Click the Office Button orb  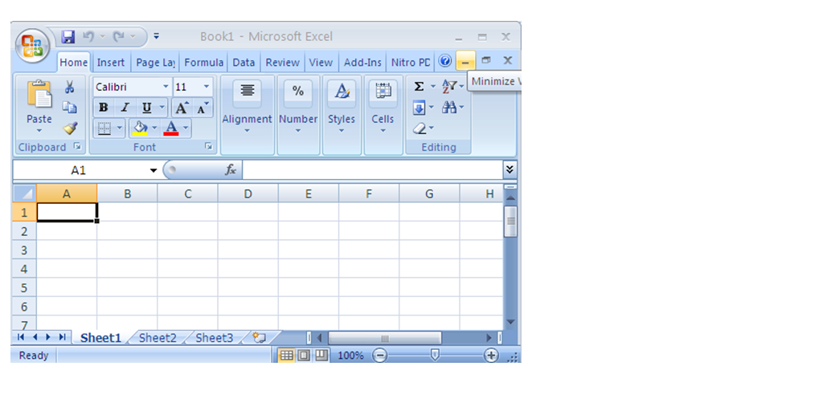[33, 44]
